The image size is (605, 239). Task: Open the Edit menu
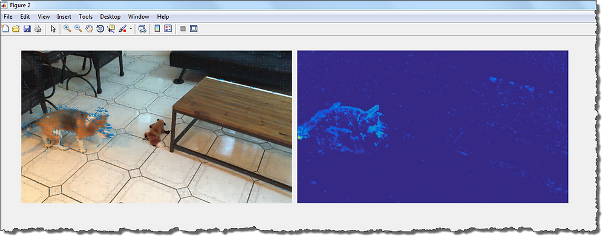coord(25,16)
